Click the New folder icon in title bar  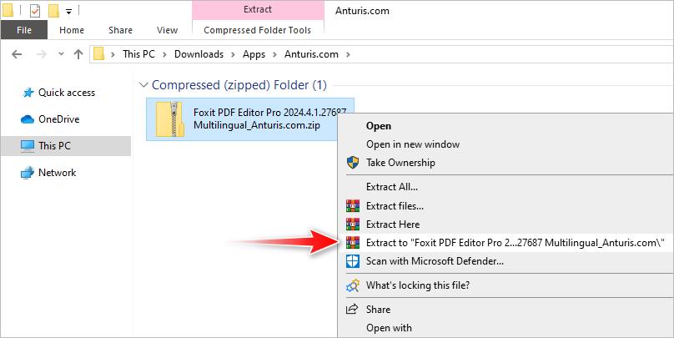click(53, 11)
